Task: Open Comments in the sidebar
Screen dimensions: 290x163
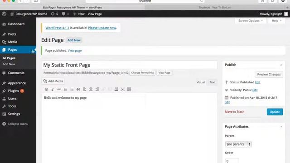Action: tap(16, 73)
